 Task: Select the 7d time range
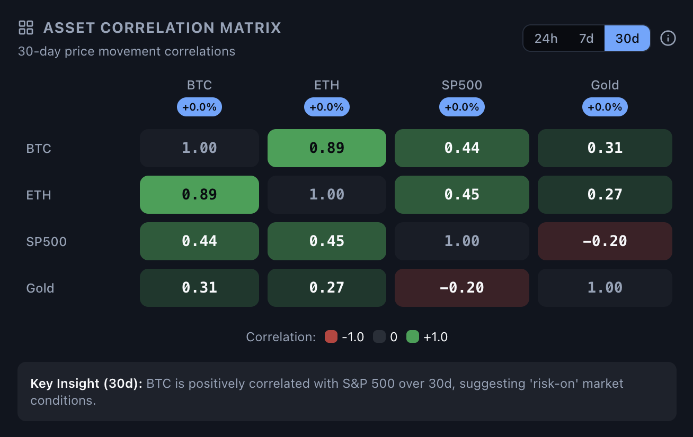coord(586,39)
